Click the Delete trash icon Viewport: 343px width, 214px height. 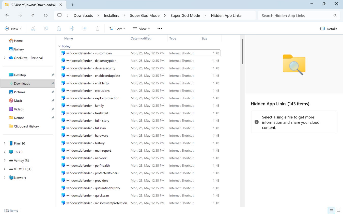pos(98,29)
